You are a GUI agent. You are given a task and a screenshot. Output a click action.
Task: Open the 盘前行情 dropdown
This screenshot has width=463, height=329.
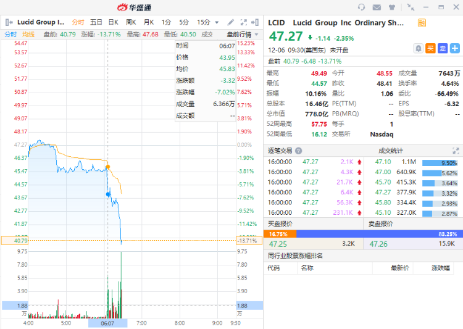click(243, 35)
